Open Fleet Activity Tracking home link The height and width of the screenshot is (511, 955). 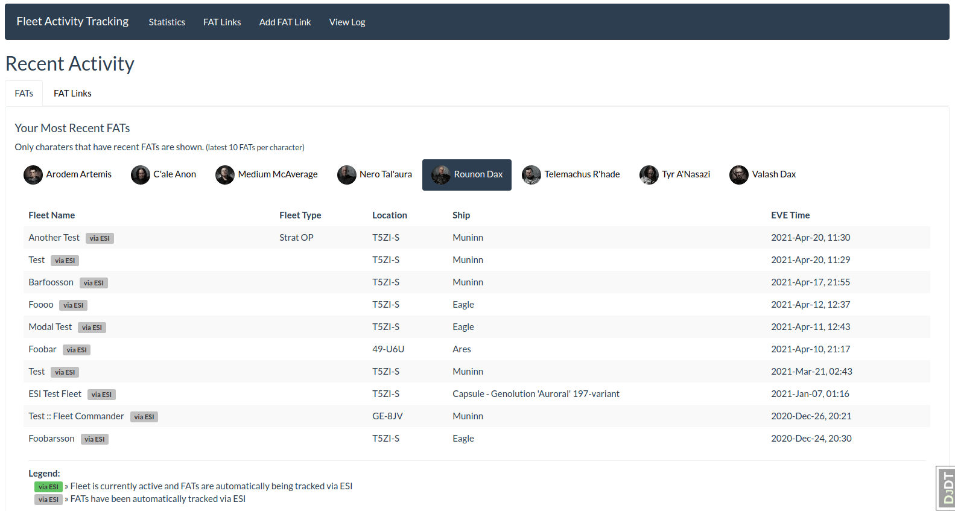[72, 21]
